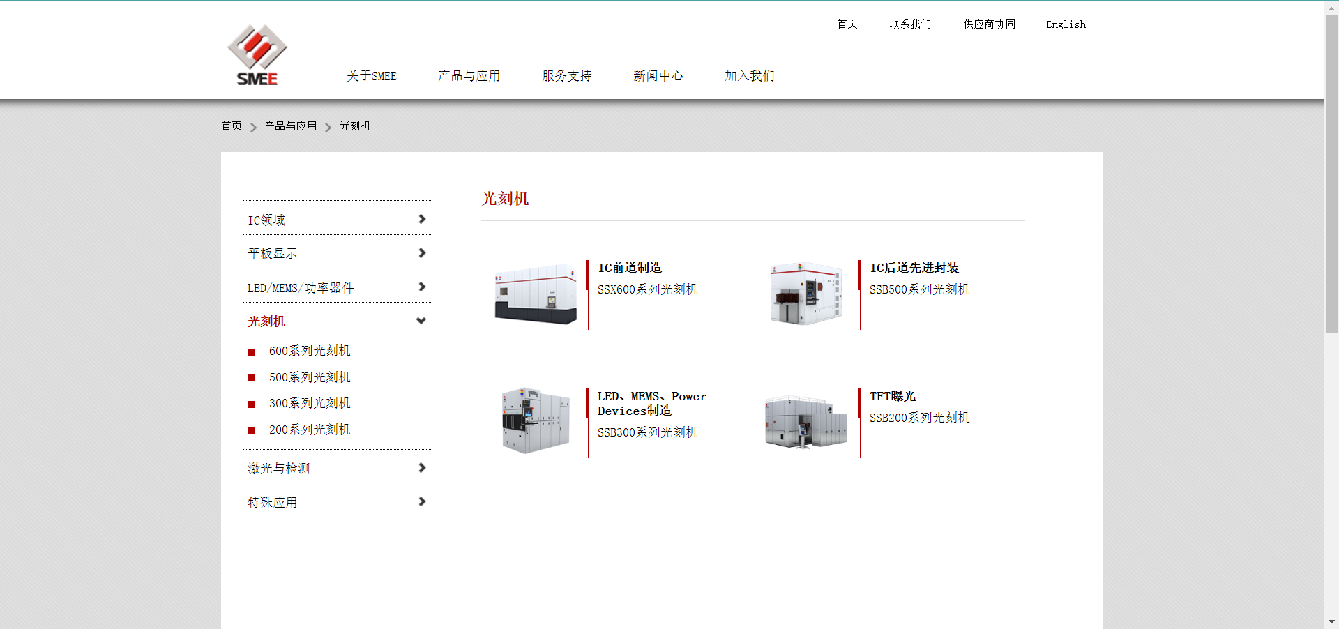This screenshot has height=629, width=1339.
Task: Open SSB500 machine thumbnail image
Action: (x=806, y=294)
